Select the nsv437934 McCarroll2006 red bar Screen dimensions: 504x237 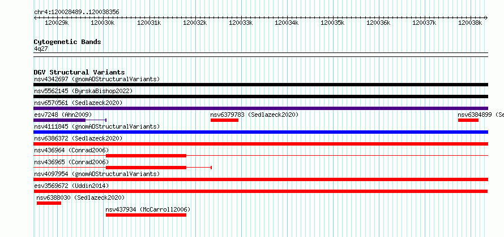(146, 215)
